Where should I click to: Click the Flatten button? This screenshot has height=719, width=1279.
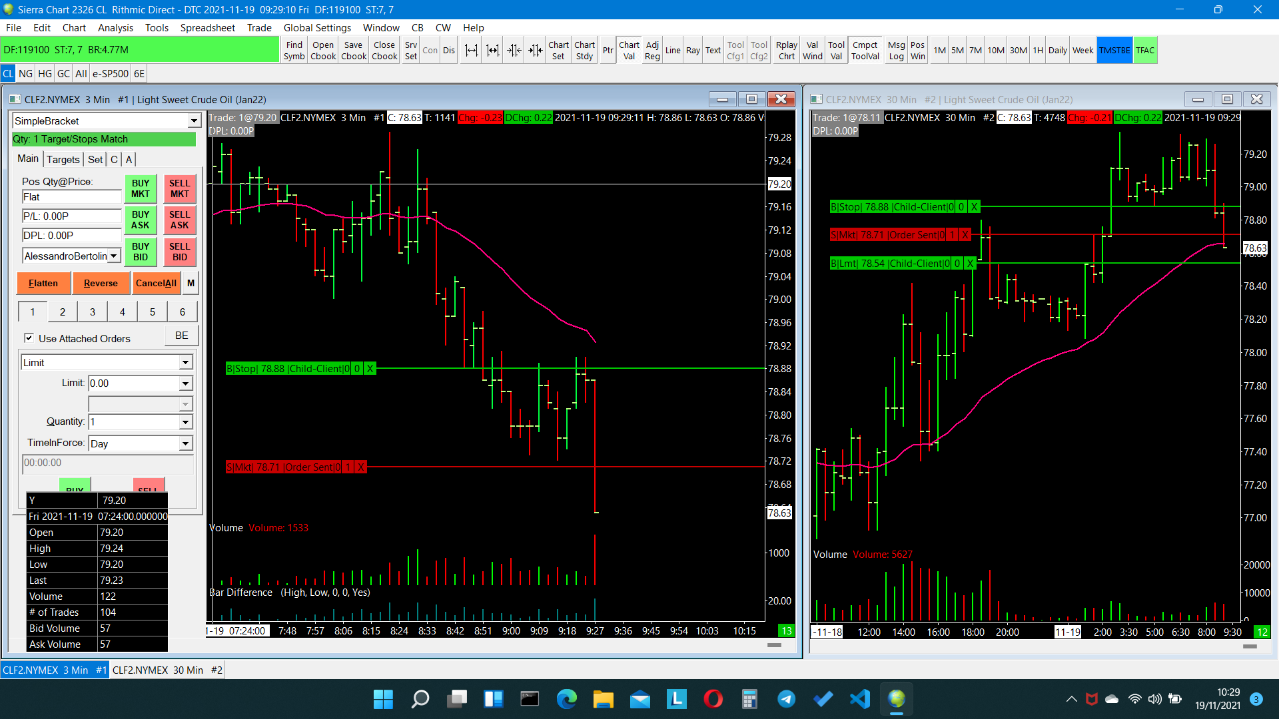click(x=43, y=284)
